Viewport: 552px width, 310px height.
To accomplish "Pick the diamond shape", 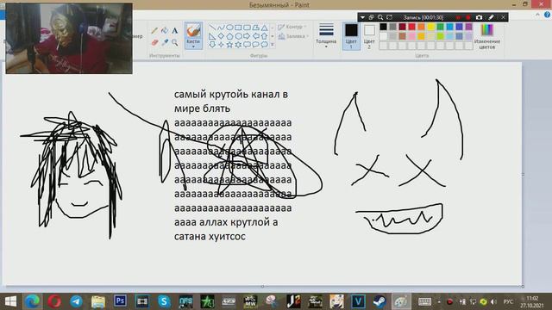I will pyautogui.click(x=221, y=36).
